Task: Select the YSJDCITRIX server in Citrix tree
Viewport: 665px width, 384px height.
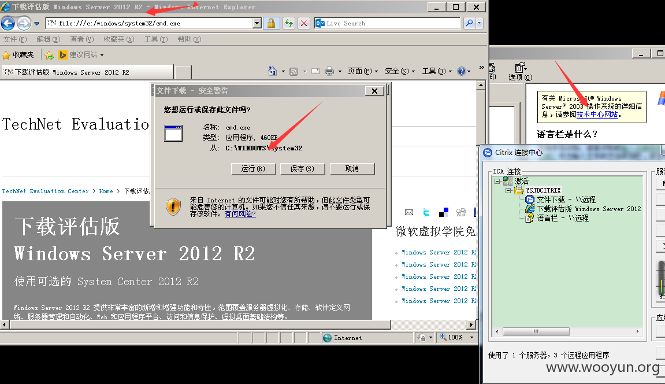Action: 543,190
